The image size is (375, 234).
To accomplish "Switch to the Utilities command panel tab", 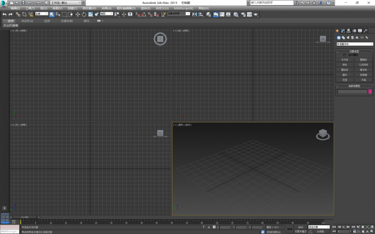I will click(366, 31).
